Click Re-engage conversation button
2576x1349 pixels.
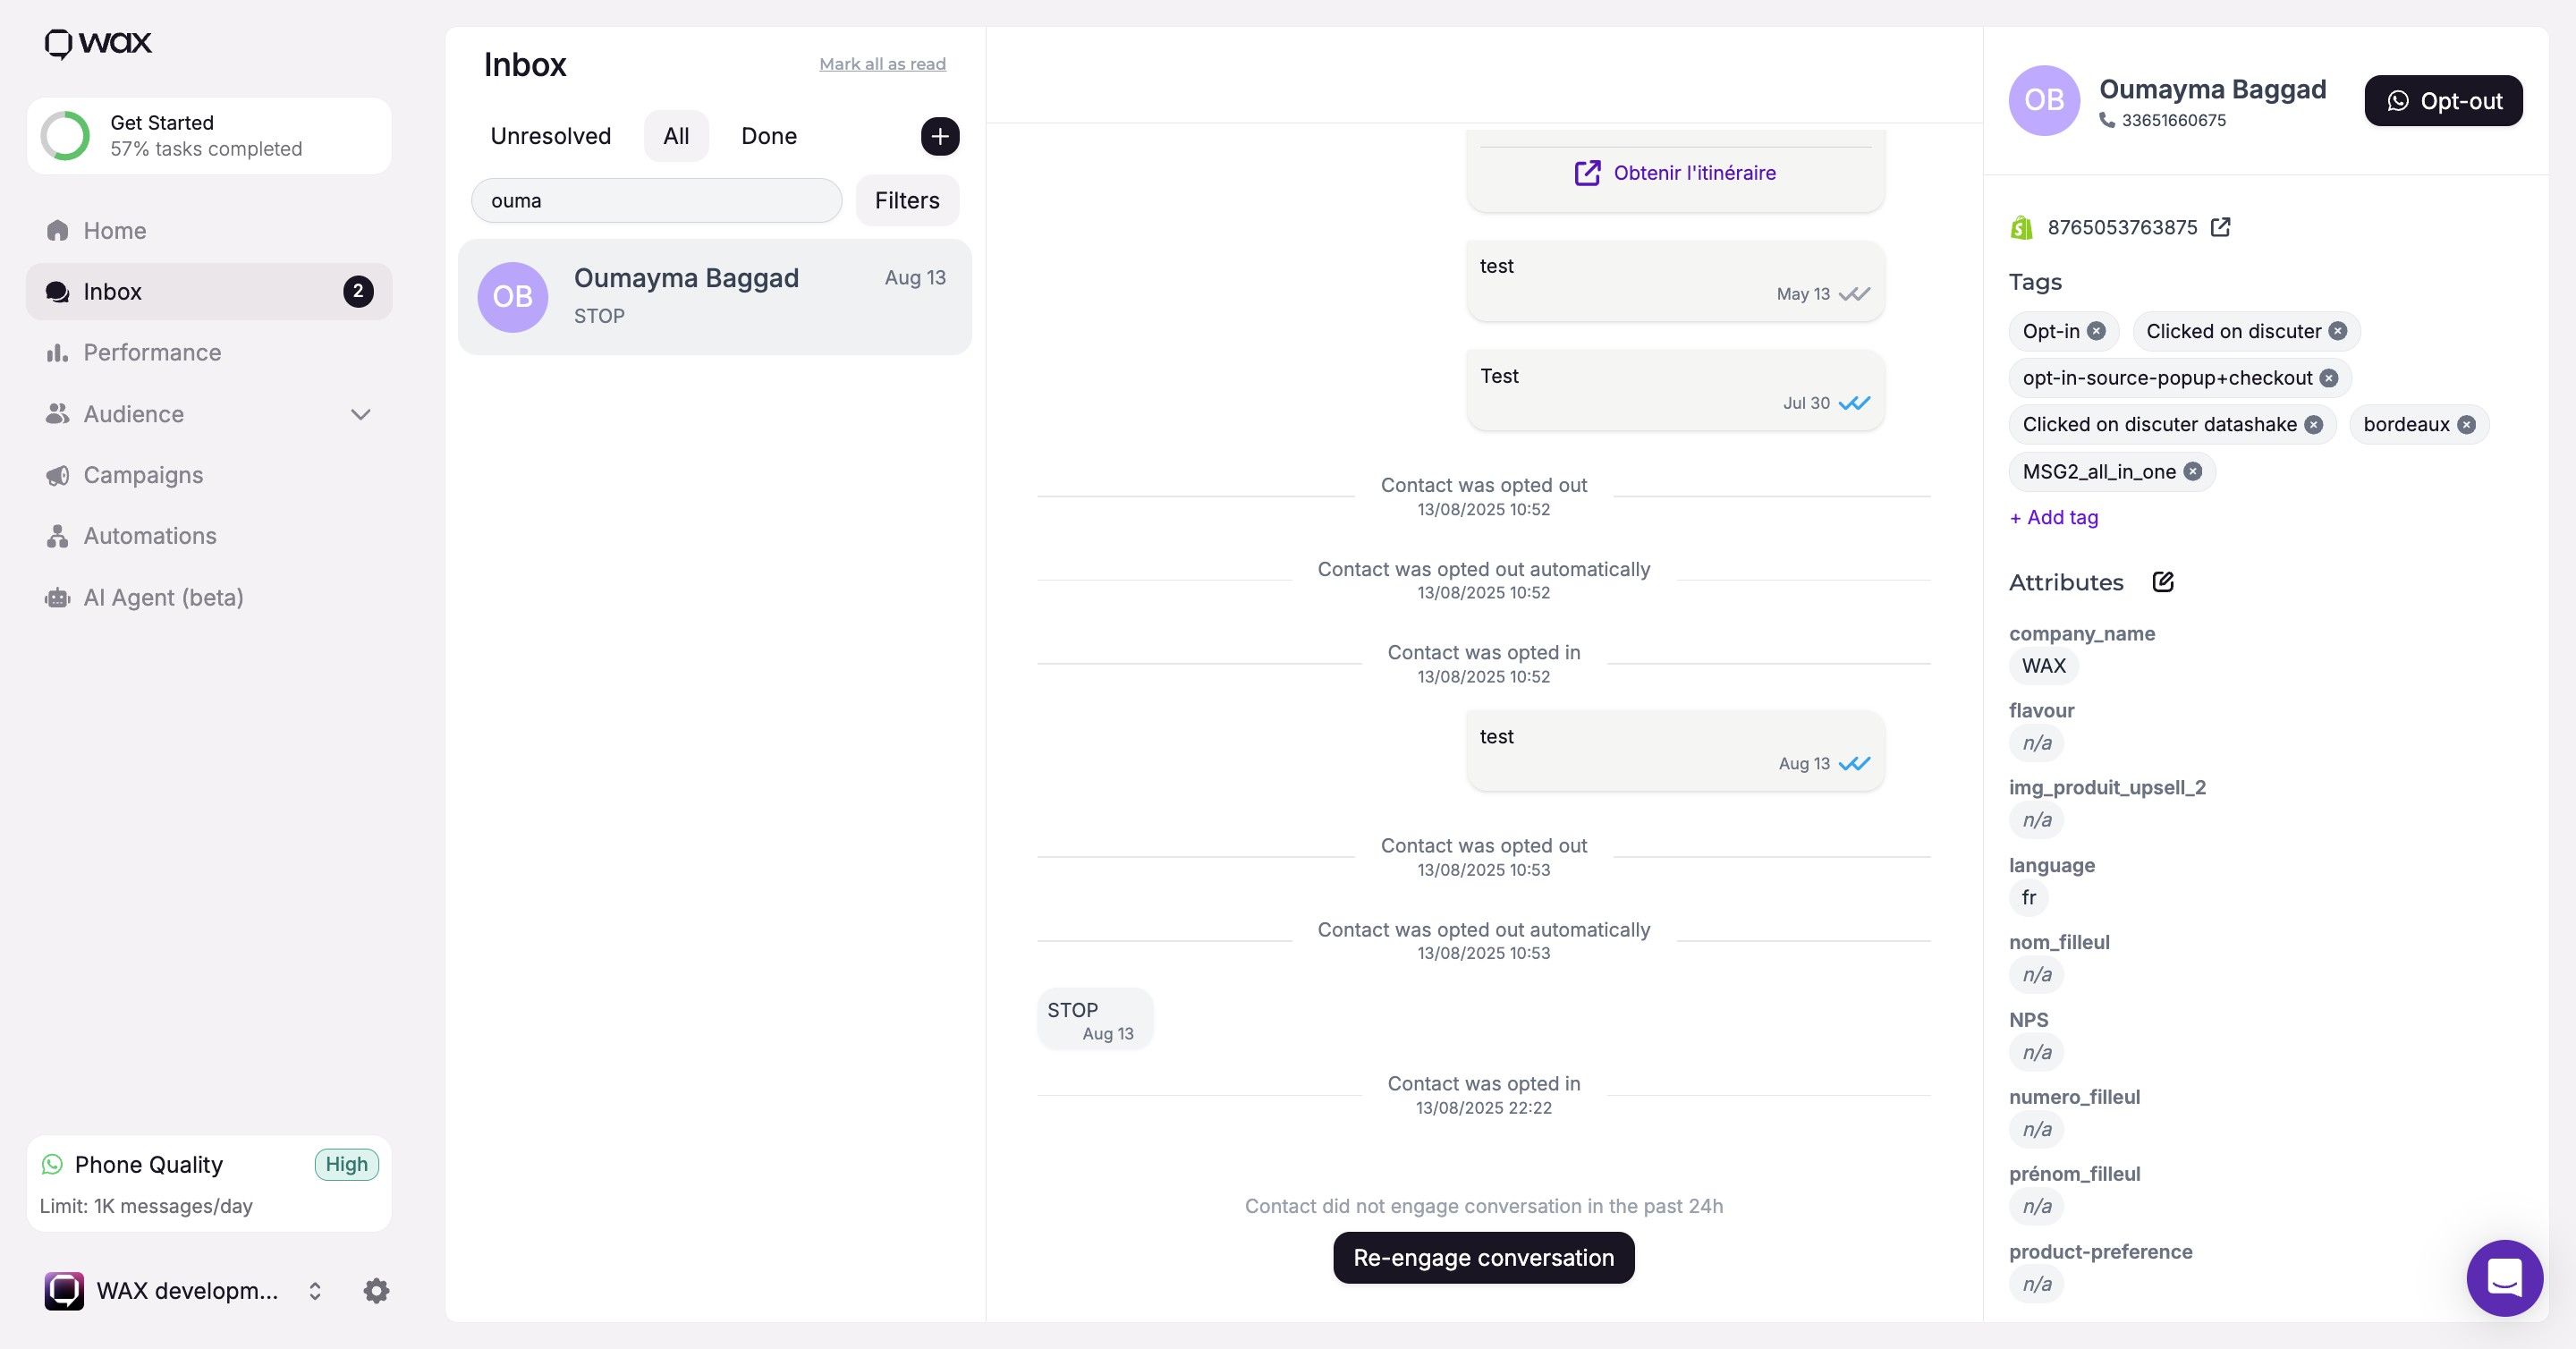click(1483, 1258)
